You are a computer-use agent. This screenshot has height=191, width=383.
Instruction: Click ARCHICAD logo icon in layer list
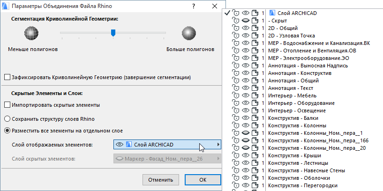[272, 13]
